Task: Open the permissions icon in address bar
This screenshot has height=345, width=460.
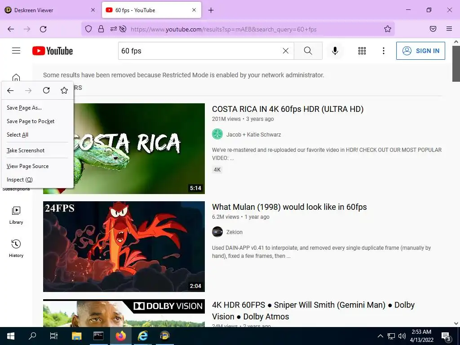Action: [113, 29]
